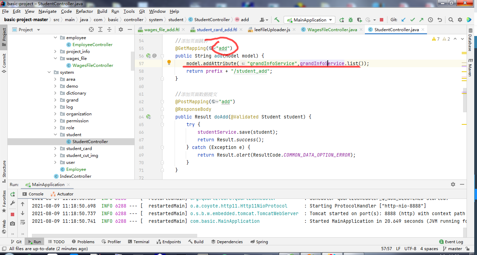Open the Navigate menu
Viewport: 477px width, 255px height.
click(48, 11)
